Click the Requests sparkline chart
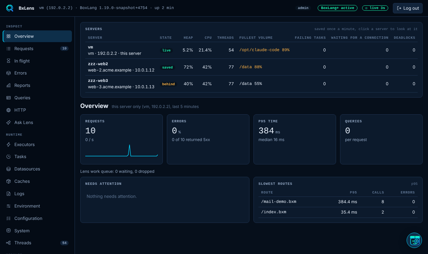Viewport: 428px width, 254px height. tap(122, 150)
